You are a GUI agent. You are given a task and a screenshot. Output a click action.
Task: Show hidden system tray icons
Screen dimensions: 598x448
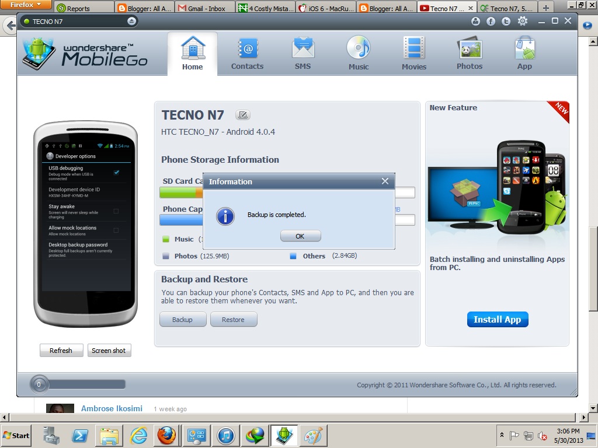click(502, 435)
